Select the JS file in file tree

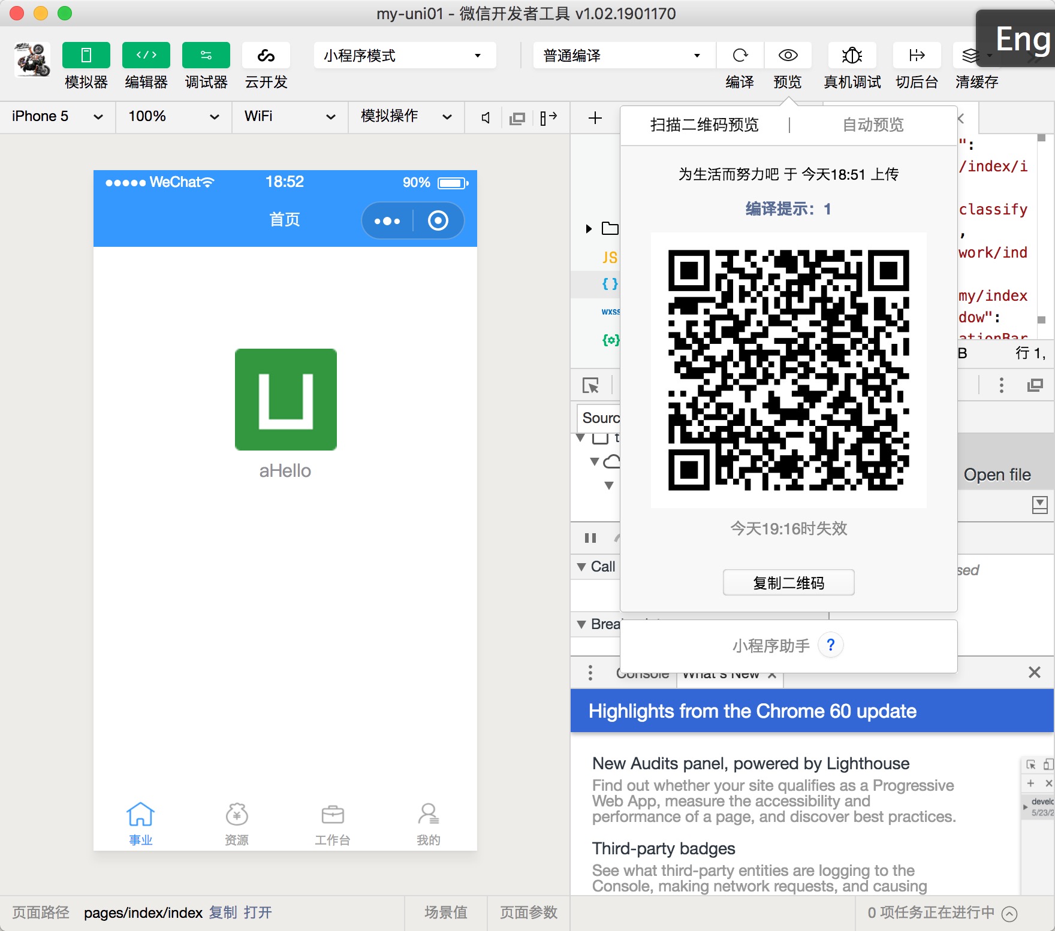[610, 258]
